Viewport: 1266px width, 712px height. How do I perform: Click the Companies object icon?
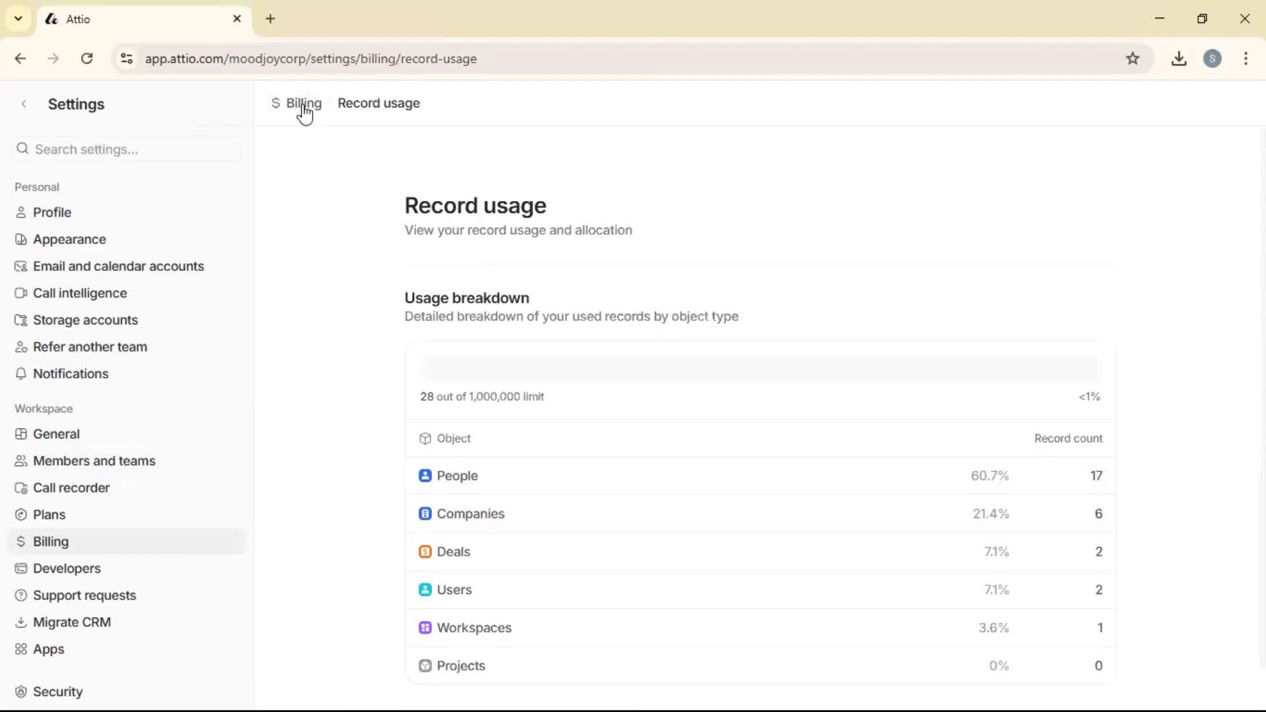click(425, 514)
